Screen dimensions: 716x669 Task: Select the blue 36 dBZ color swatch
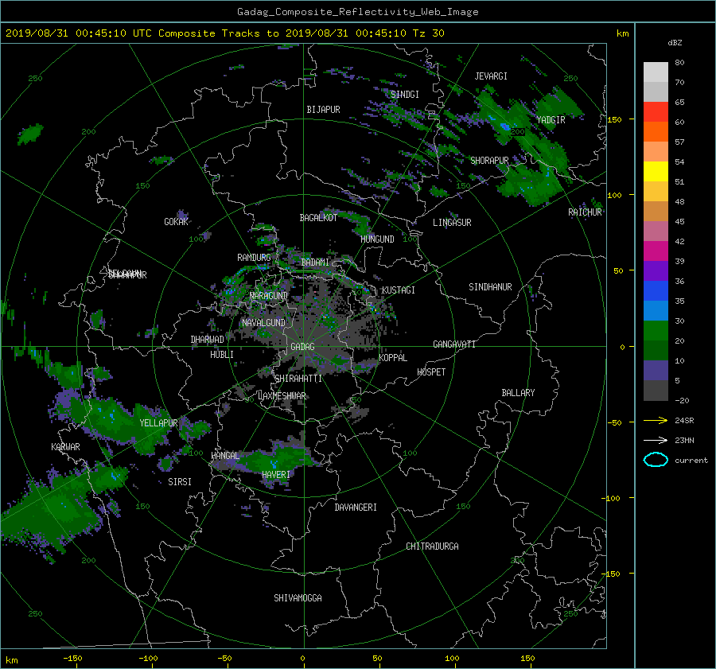(656, 290)
